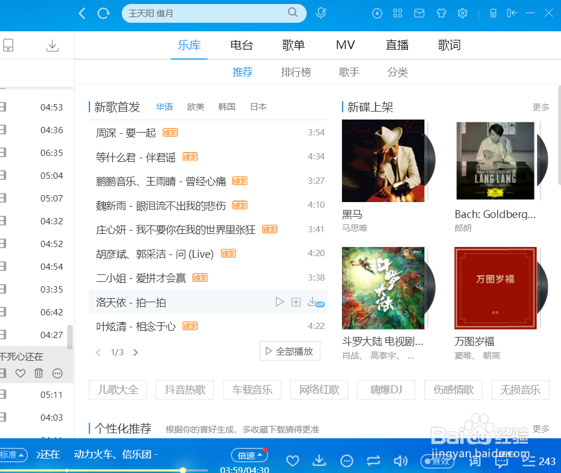Open the 倍速 playback speed dropdown
Image resolution: width=561 pixels, height=473 pixels.
pyautogui.click(x=249, y=455)
